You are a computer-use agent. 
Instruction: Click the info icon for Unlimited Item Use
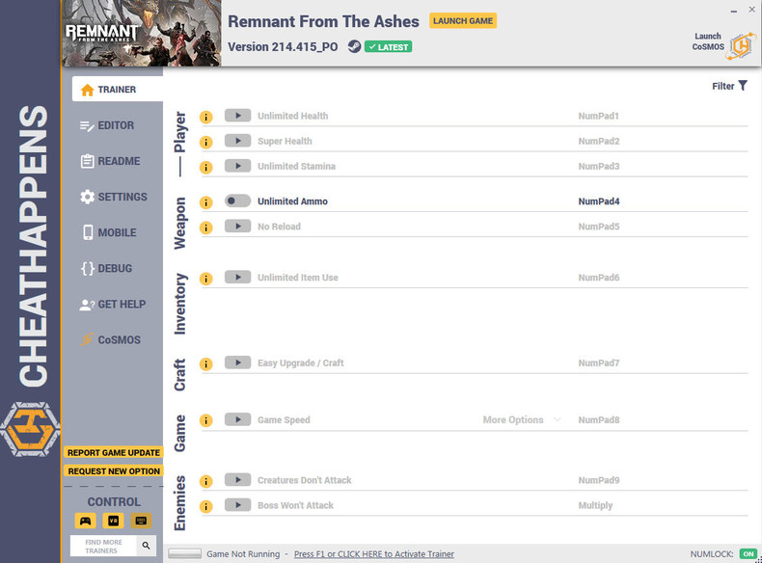[206, 279]
